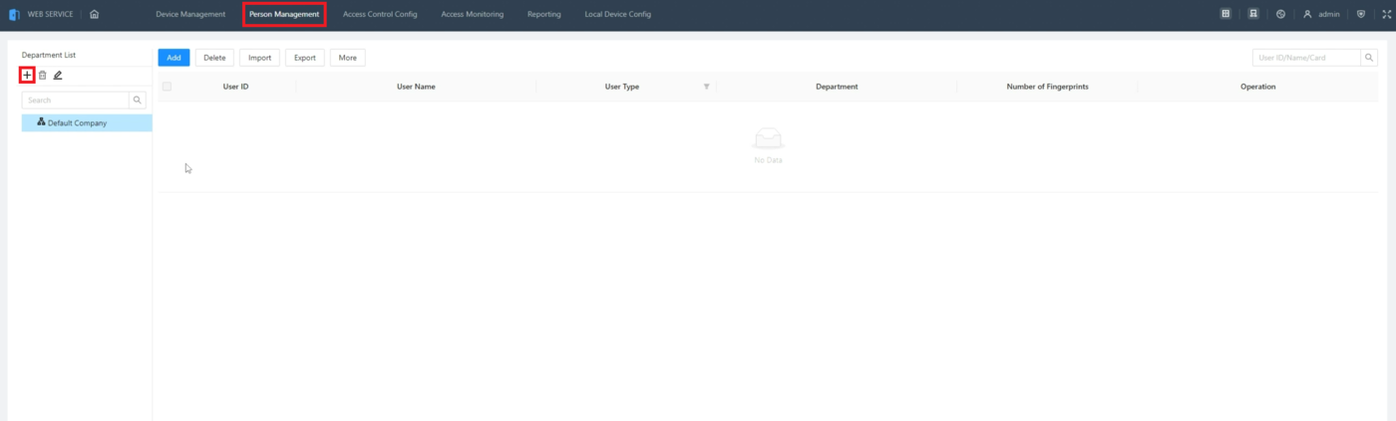The width and height of the screenshot is (1396, 421).
Task: Click the User ID column header
Action: [235, 87]
